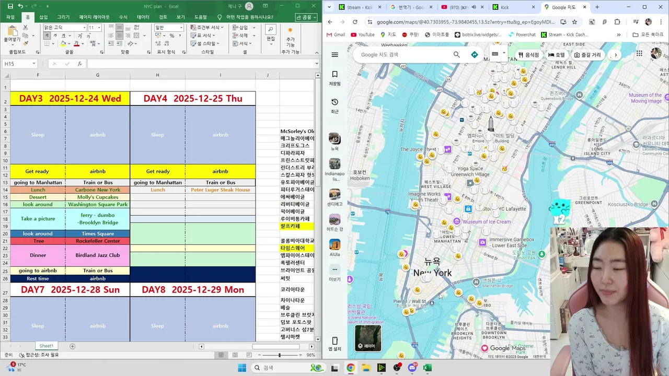Switch to Page Layout view in status bar
Image resolution: width=669 pixels, height=376 pixels.
(x=234, y=355)
